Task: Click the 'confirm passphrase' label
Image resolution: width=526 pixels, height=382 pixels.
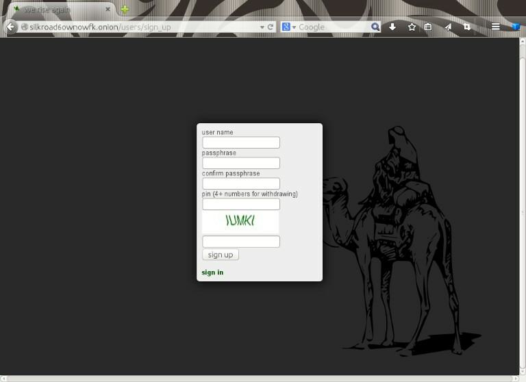Action: tap(231, 173)
